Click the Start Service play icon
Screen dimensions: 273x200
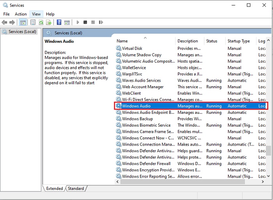[x=78, y=23]
